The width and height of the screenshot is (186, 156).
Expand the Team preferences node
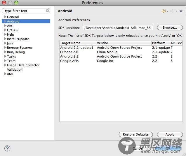[5, 61]
